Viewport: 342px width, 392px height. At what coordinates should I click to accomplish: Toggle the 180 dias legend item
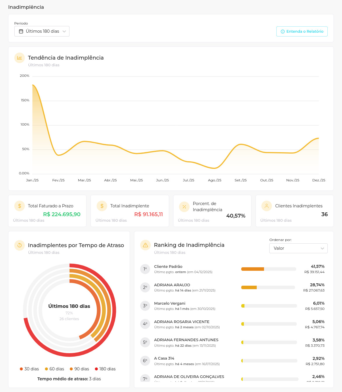(x=105, y=369)
